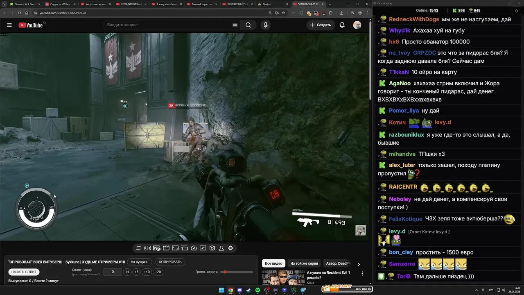
Task: Click the КОПИРОВАТЬ button
Action: 170,262
